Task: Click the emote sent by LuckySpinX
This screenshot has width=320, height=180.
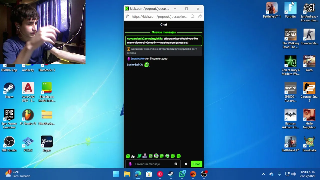Action: [147, 64]
